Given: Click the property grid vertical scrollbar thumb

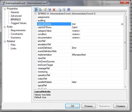Looking at the screenshot, I should point(125,42).
